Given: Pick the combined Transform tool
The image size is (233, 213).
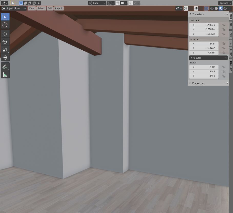Looking at the screenshot, I should [5, 58].
